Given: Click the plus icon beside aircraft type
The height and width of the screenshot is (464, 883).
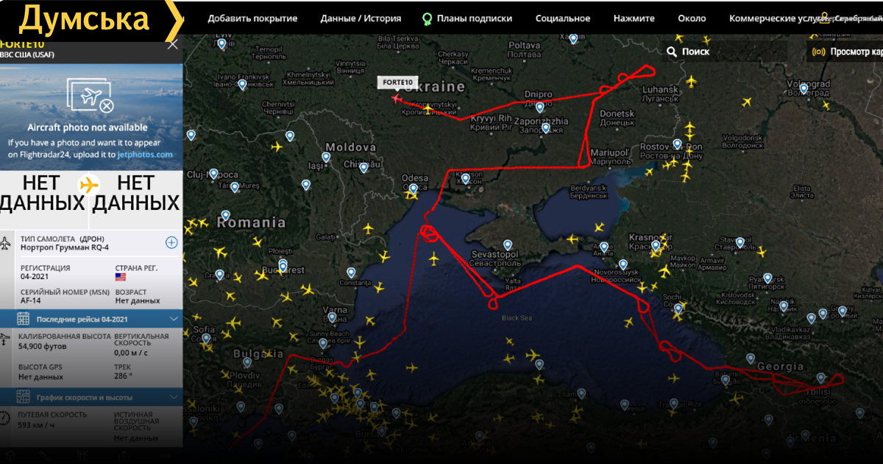Looking at the screenshot, I should pos(171,242).
